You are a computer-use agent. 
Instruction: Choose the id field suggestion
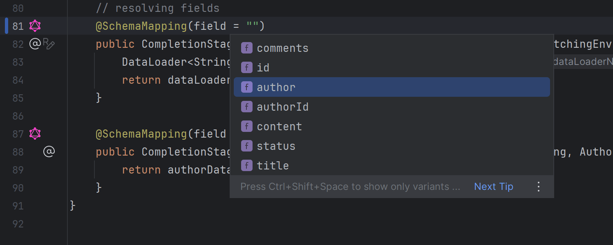(x=263, y=67)
